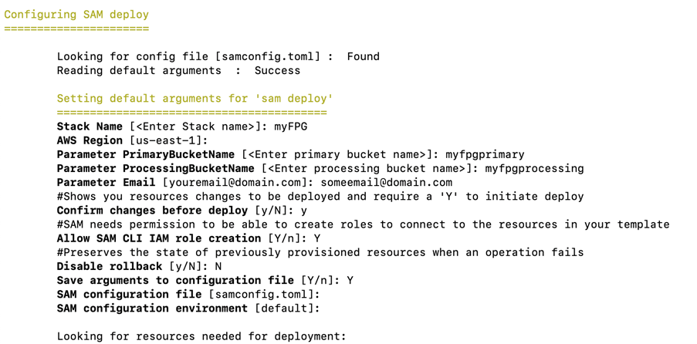Click the AWS Region prompt line
This screenshot has width=697, height=344.
click(x=132, y=140)
